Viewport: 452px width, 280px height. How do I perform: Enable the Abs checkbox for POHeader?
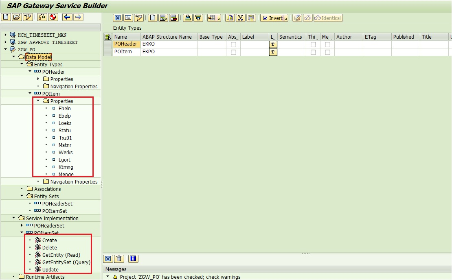233,44
